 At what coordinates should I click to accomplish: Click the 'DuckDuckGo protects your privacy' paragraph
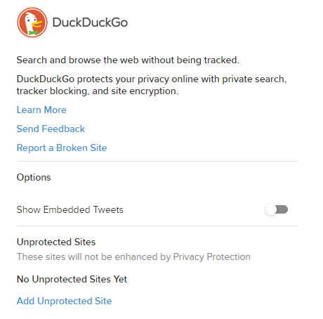point(152,85)
